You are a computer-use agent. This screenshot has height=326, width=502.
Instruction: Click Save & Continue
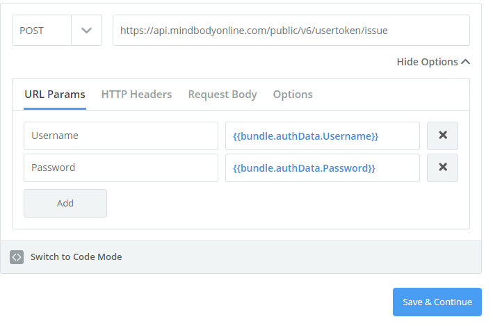(437, 302)
